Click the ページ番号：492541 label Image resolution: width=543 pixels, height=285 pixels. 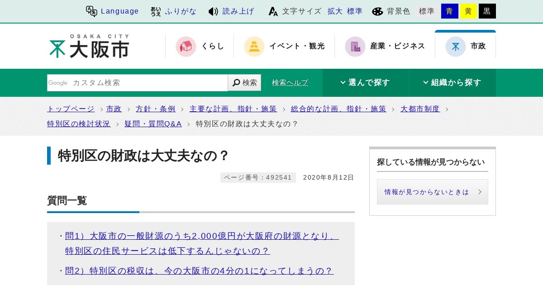(258, 177)
